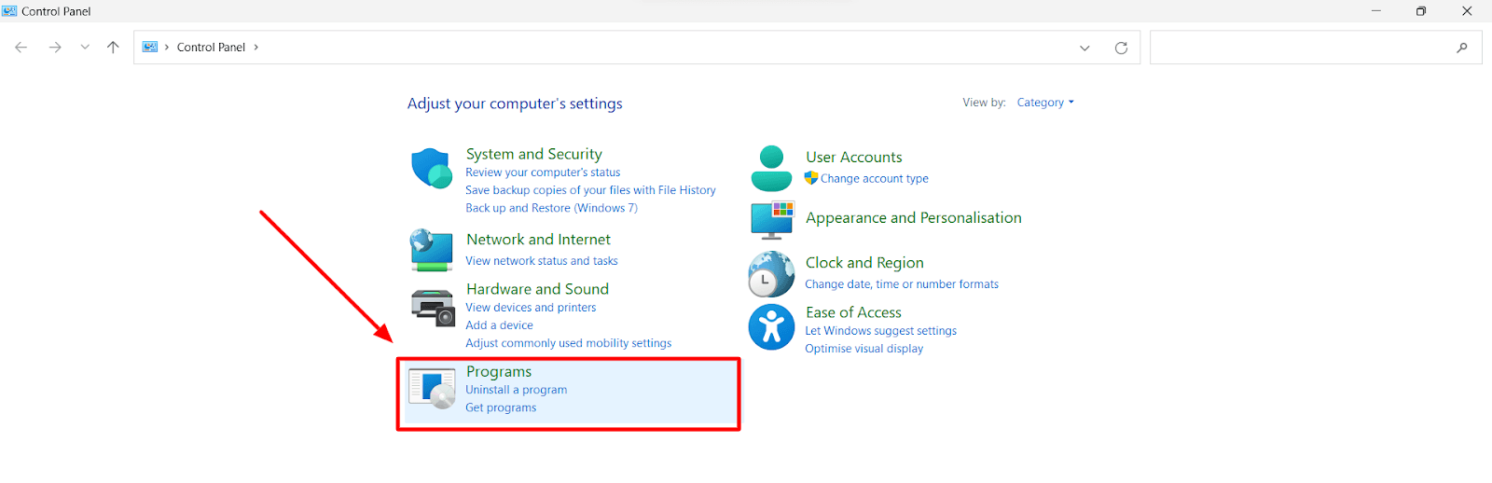Click the Network and Internet globe icon
The width and height of the screenshot is (1492, 483).
[432, 250]
